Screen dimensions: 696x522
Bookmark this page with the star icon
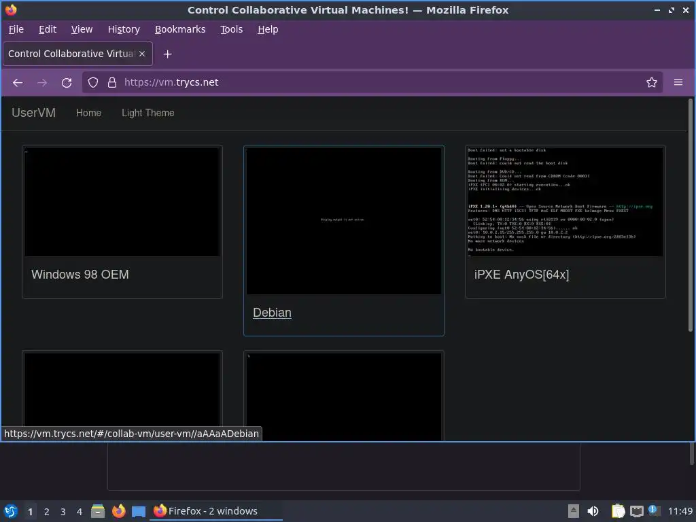652,82
